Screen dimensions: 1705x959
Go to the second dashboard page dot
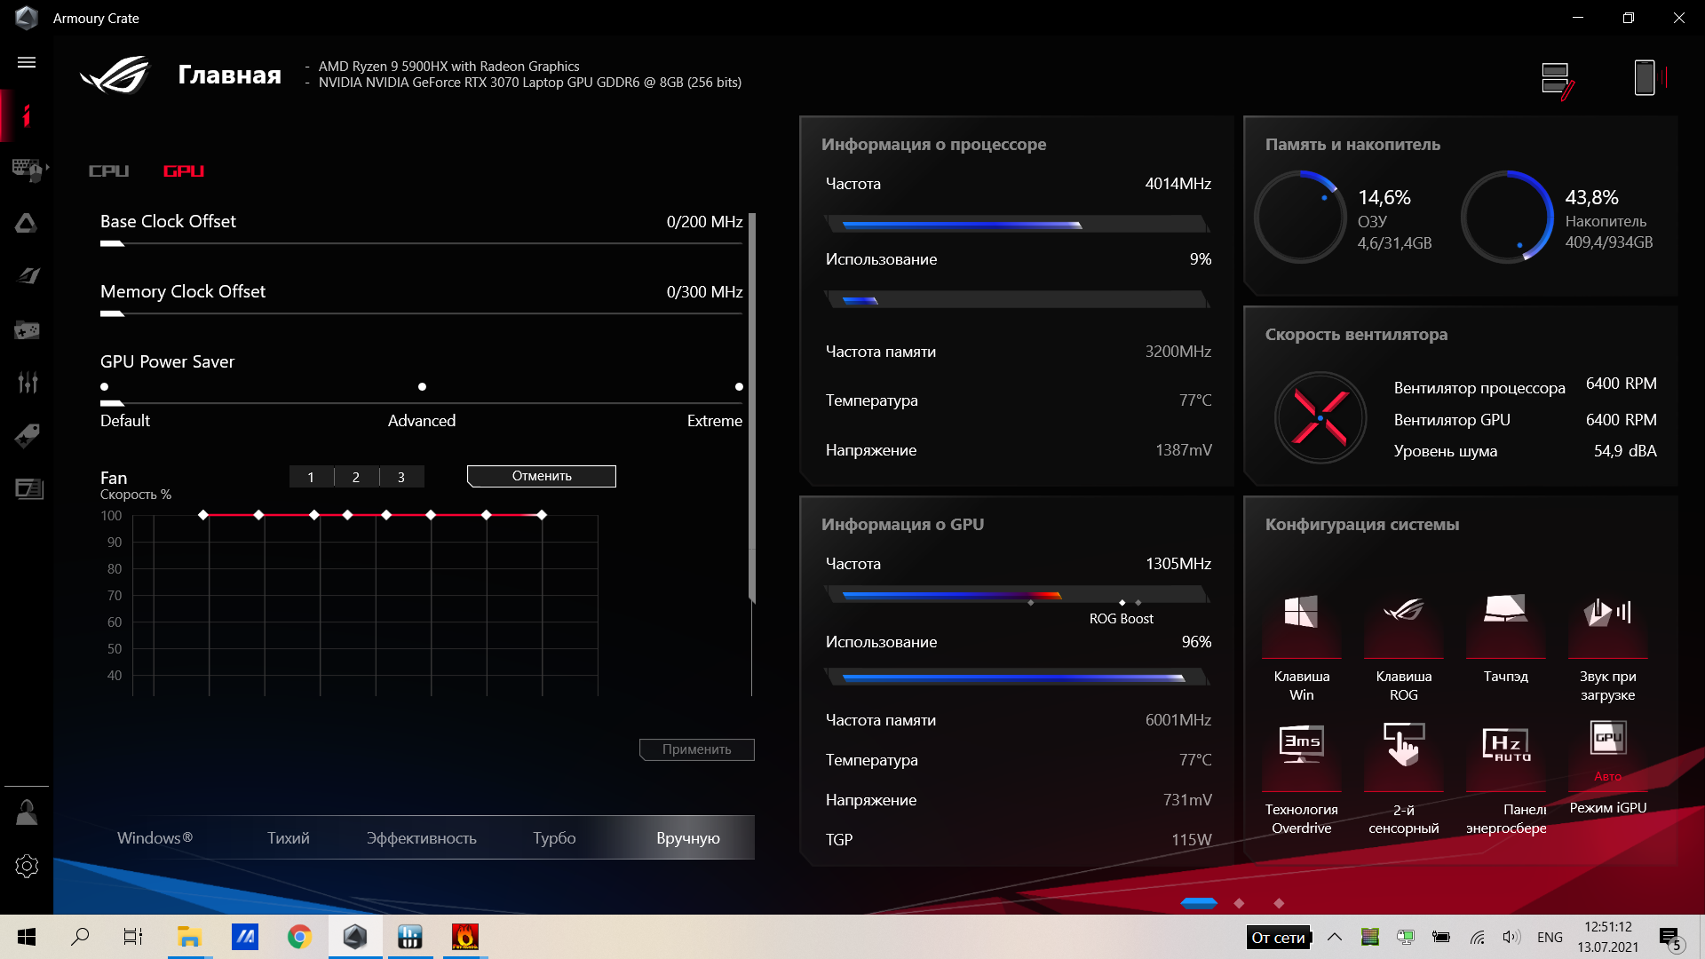pos(1239,903)
